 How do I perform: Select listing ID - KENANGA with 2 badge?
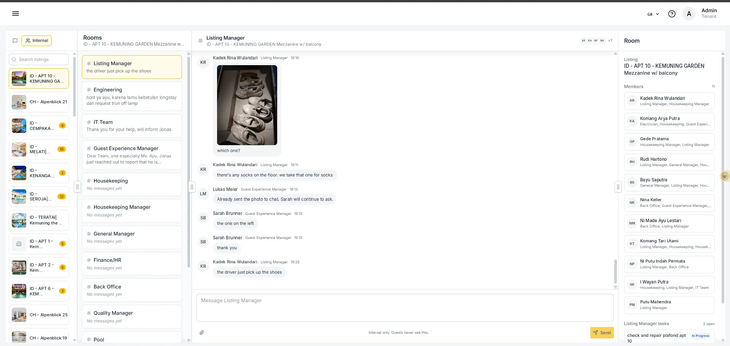[39, 173]
